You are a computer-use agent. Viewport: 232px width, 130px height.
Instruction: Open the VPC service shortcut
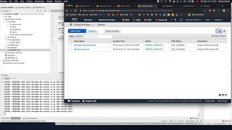pos(148,20)
